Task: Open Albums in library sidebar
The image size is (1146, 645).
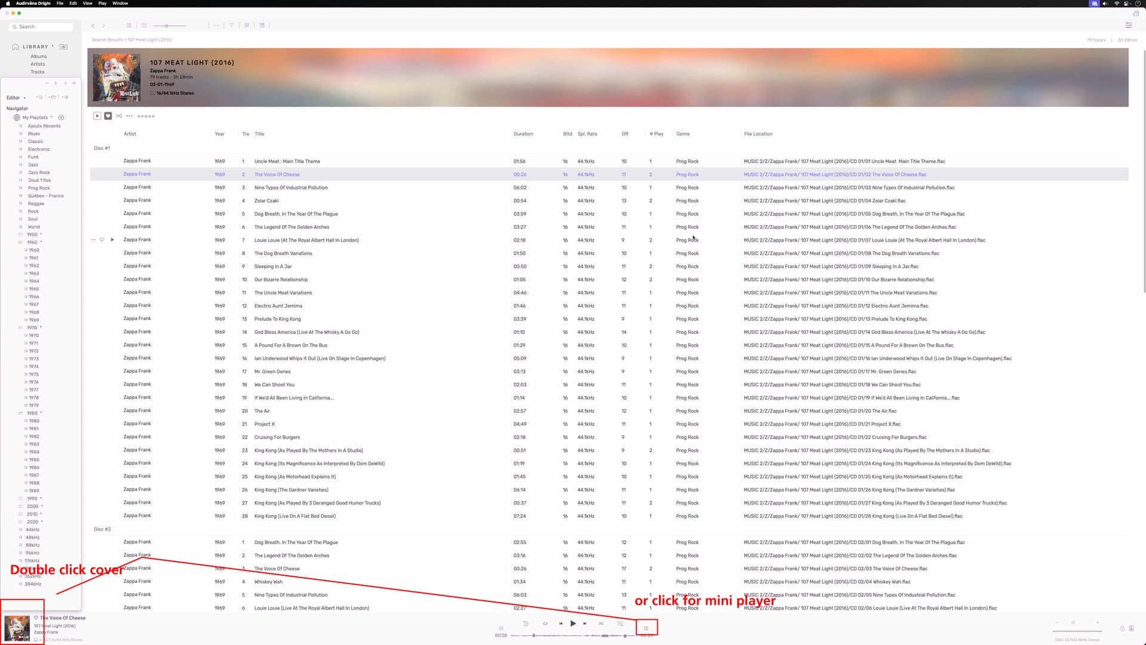Action: click(39, 56)
